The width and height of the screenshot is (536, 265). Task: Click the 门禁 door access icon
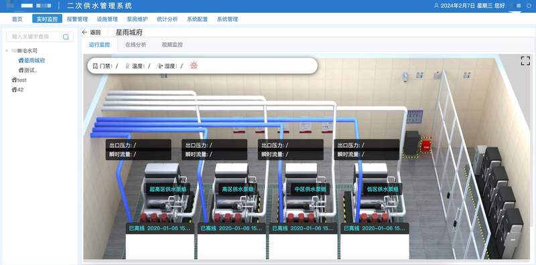[x=95, y=66]
